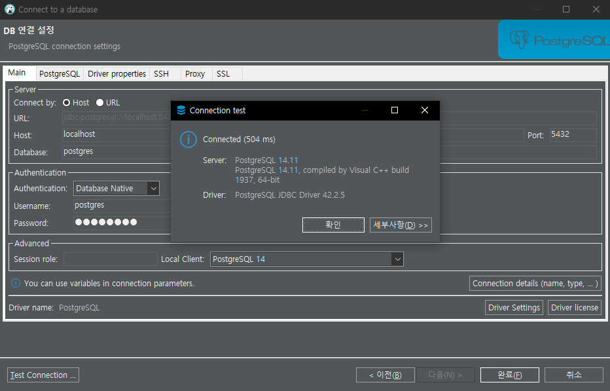The height and width of the screenshot is (391, 610).
Task: Select the Host connect-by radio button
Action: coord(66,102)
